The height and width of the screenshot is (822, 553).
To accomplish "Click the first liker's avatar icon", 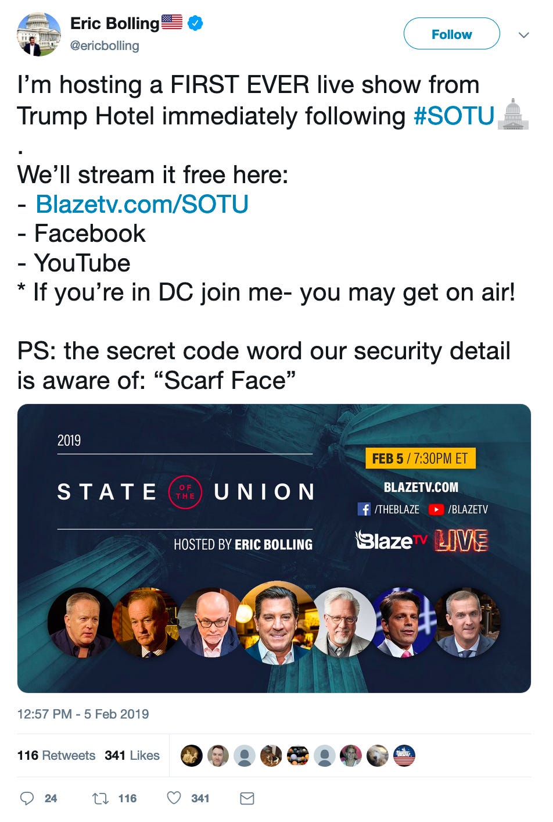I will click(x=192, y=756).
